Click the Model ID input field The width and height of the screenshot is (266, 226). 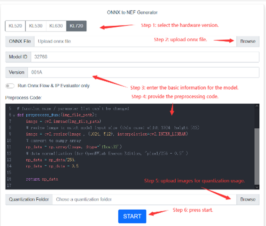(x=145, y=57)
